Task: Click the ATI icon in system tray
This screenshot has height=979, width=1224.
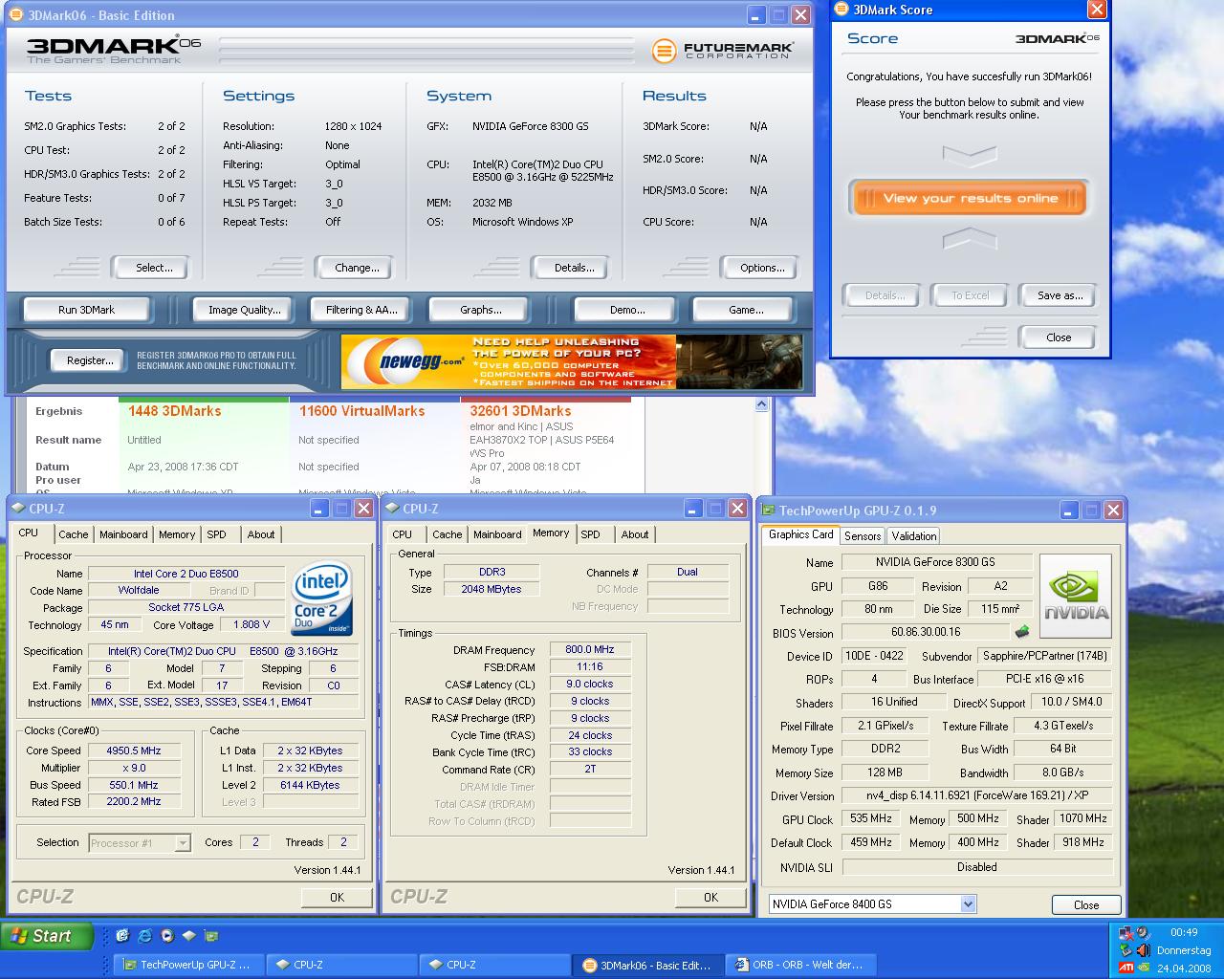Action: pyautogui.click(x=1126, y=968)
